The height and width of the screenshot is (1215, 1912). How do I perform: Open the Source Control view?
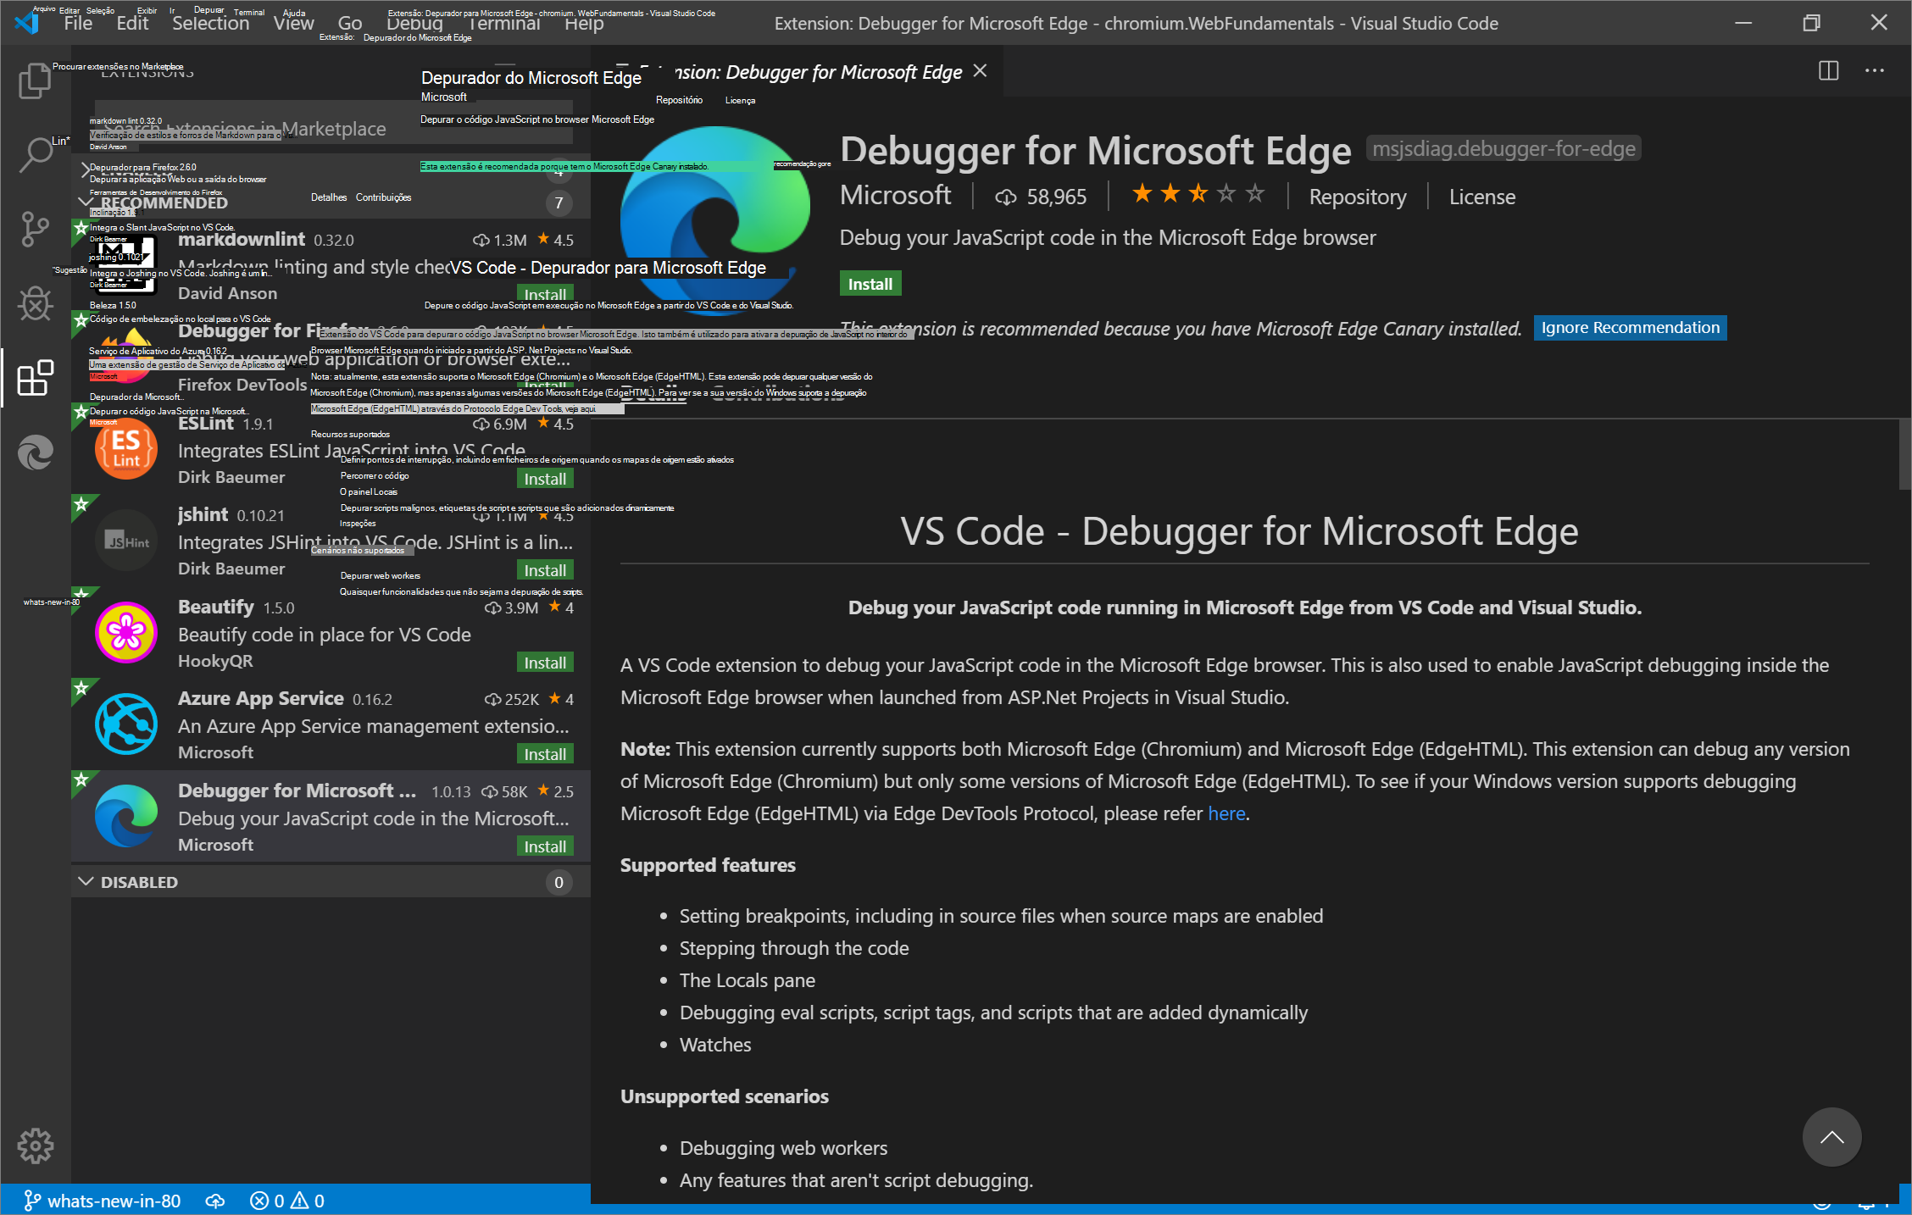[35, 230]
